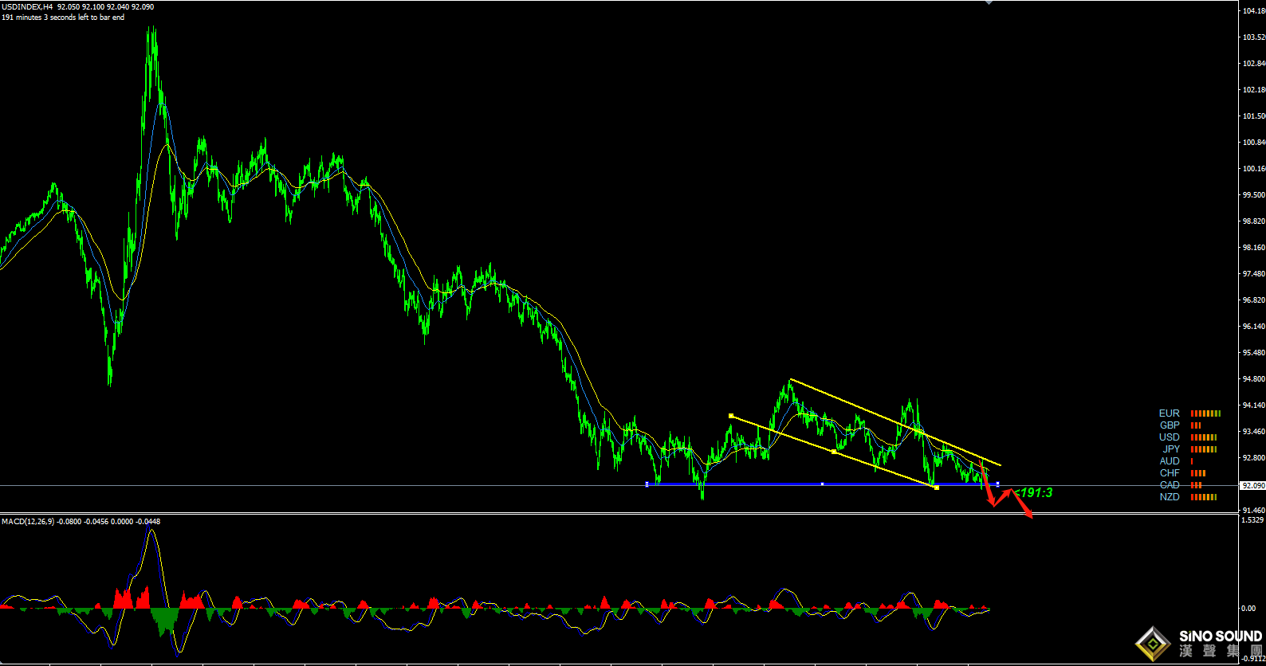
Task: Click the USDINDEX,H4 chart title text
Action: tap(28, 6)
